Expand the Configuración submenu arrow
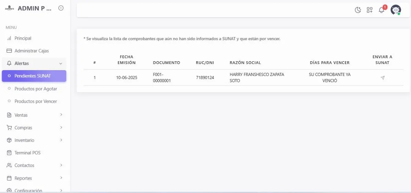The image size is (411, 193). 61,190
